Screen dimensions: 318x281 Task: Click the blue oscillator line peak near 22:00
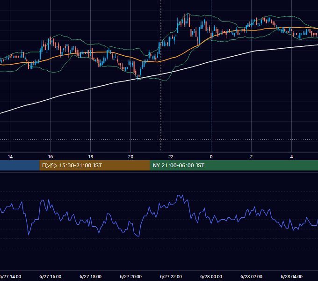(179, 195)
